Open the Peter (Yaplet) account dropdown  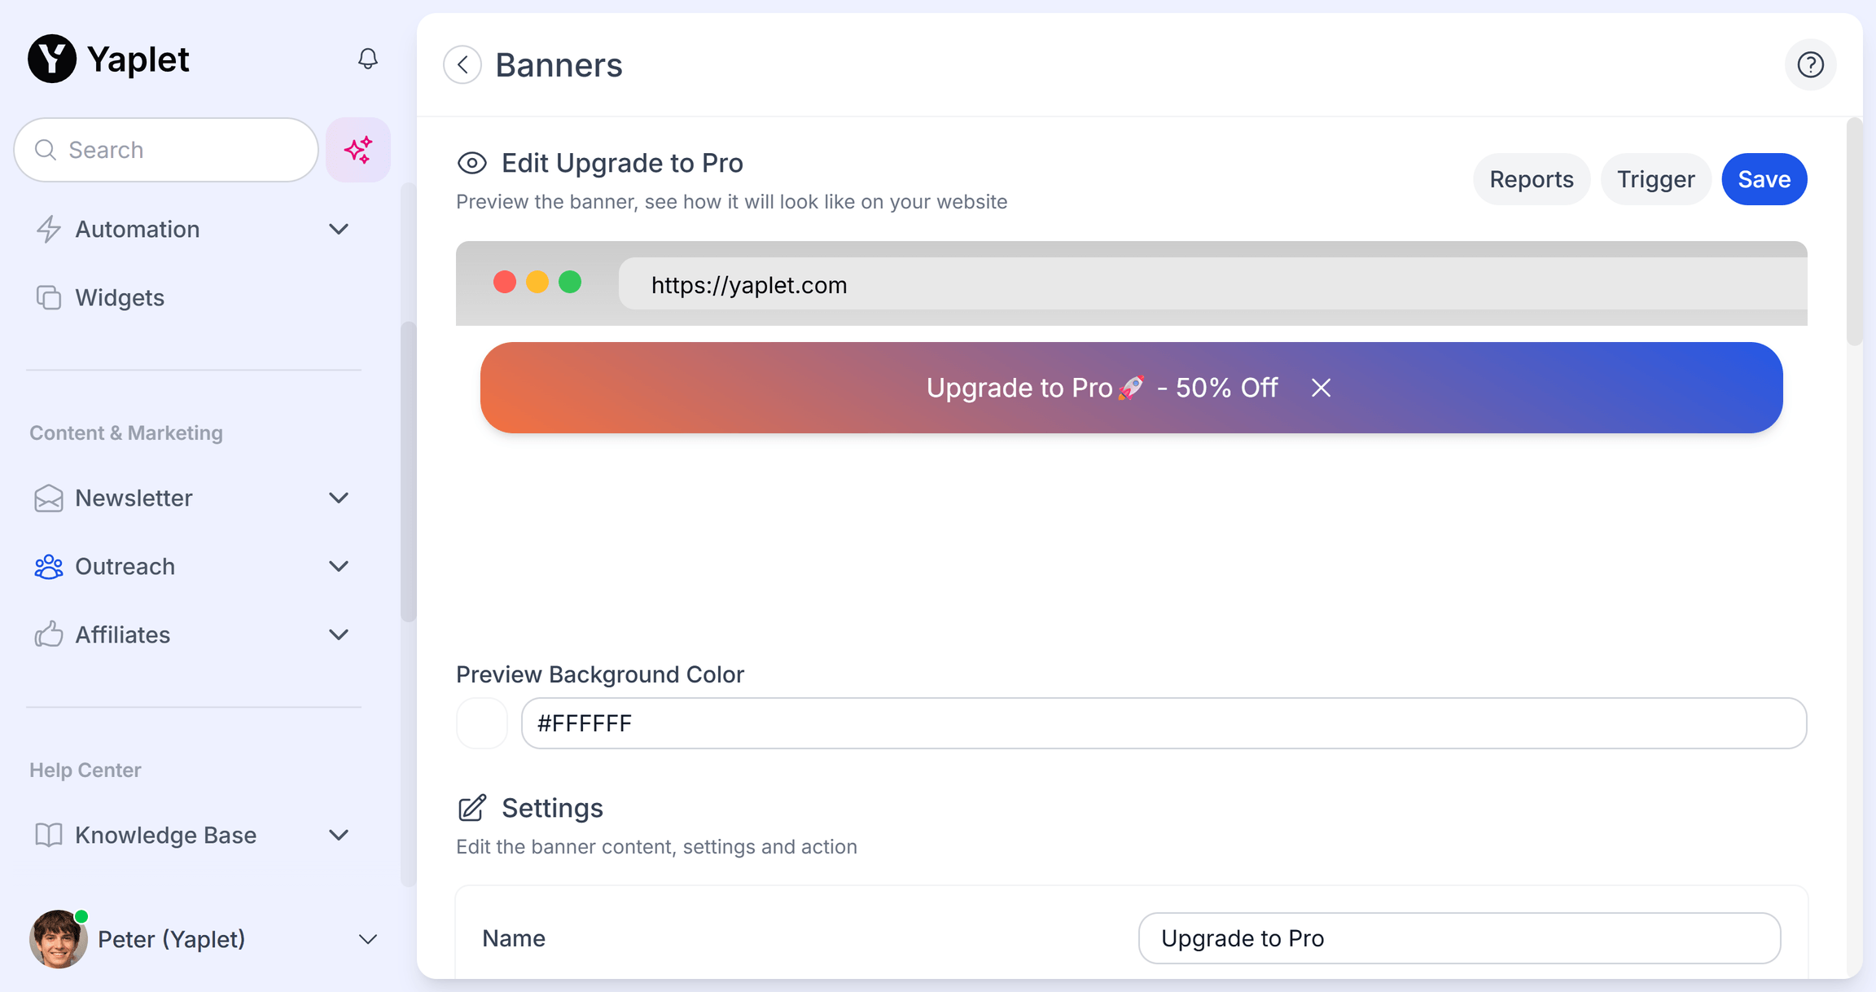368,939
